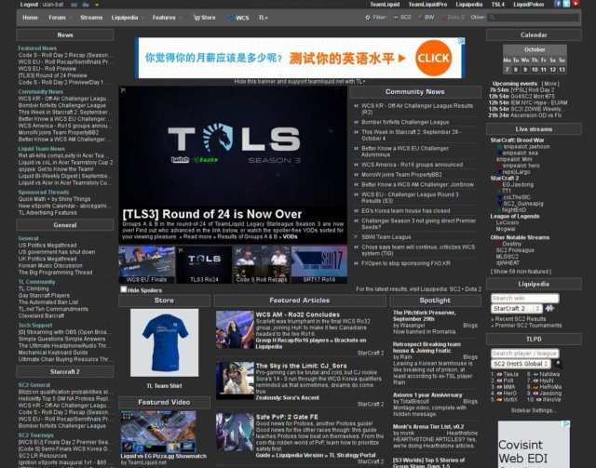Click the TLPD magnifying glass search icon
Screen dimensions: 596x468
pyautogui.click(x=558, y=364)
